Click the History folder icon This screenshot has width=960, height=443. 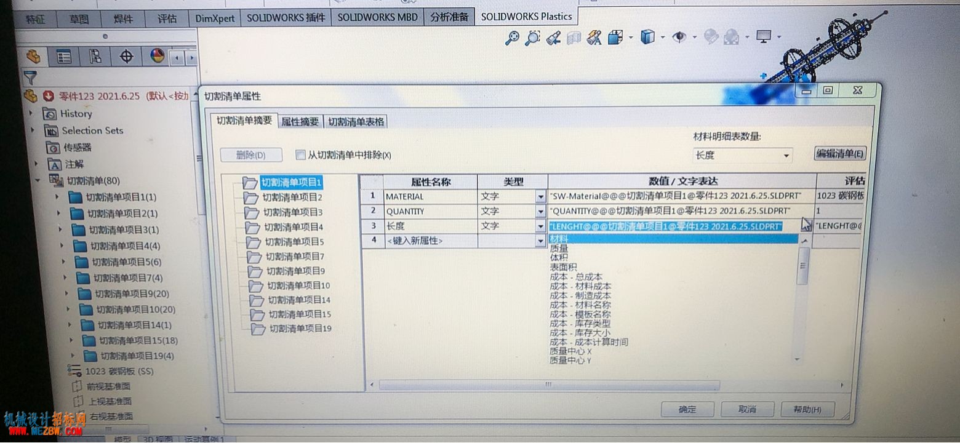pyautogui.click(x=50, y=114)
